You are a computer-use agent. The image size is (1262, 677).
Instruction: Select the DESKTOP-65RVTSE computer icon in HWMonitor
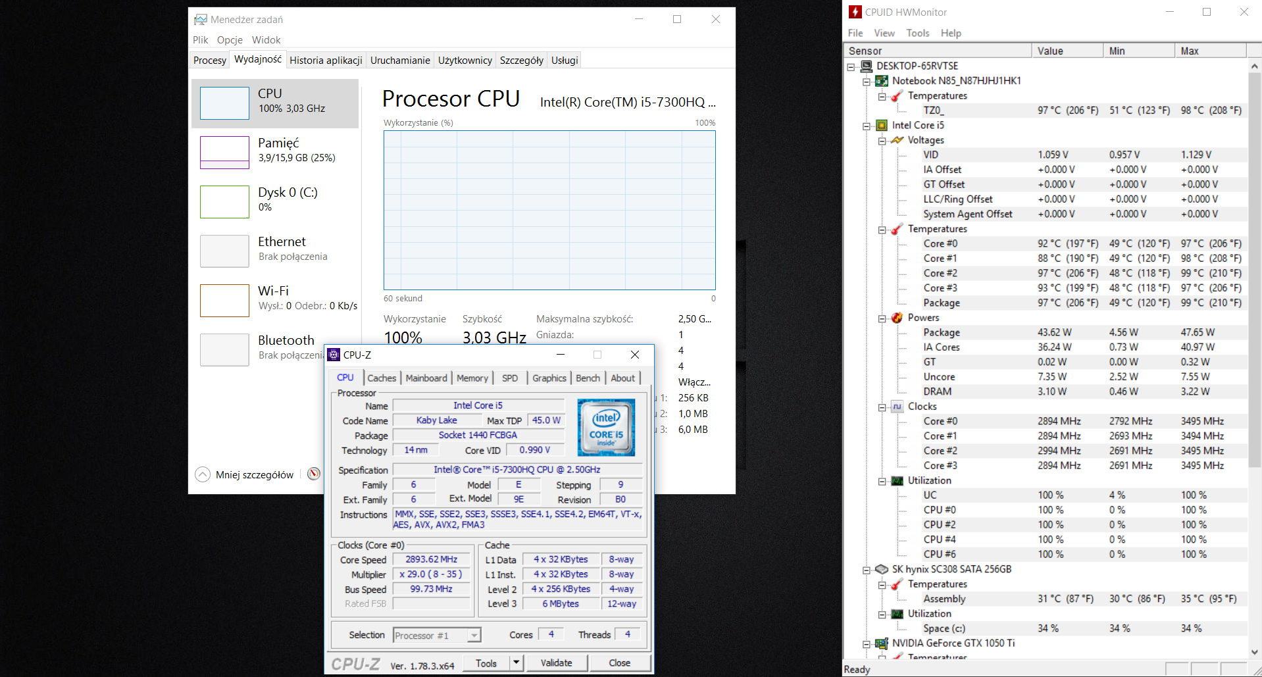point(867,66)
